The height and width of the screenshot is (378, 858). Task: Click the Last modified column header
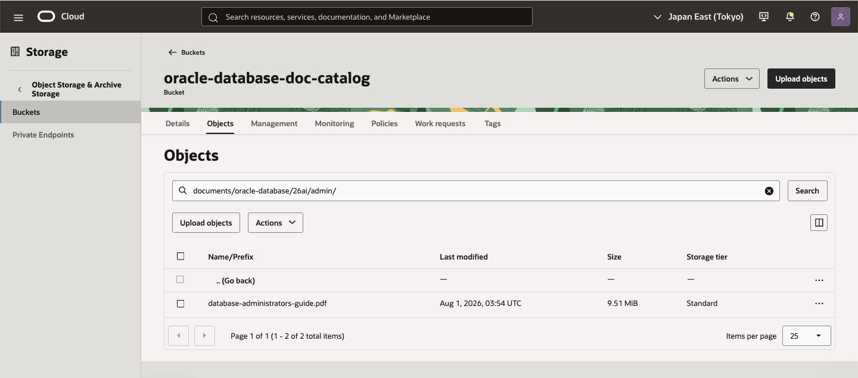[464, 257]
